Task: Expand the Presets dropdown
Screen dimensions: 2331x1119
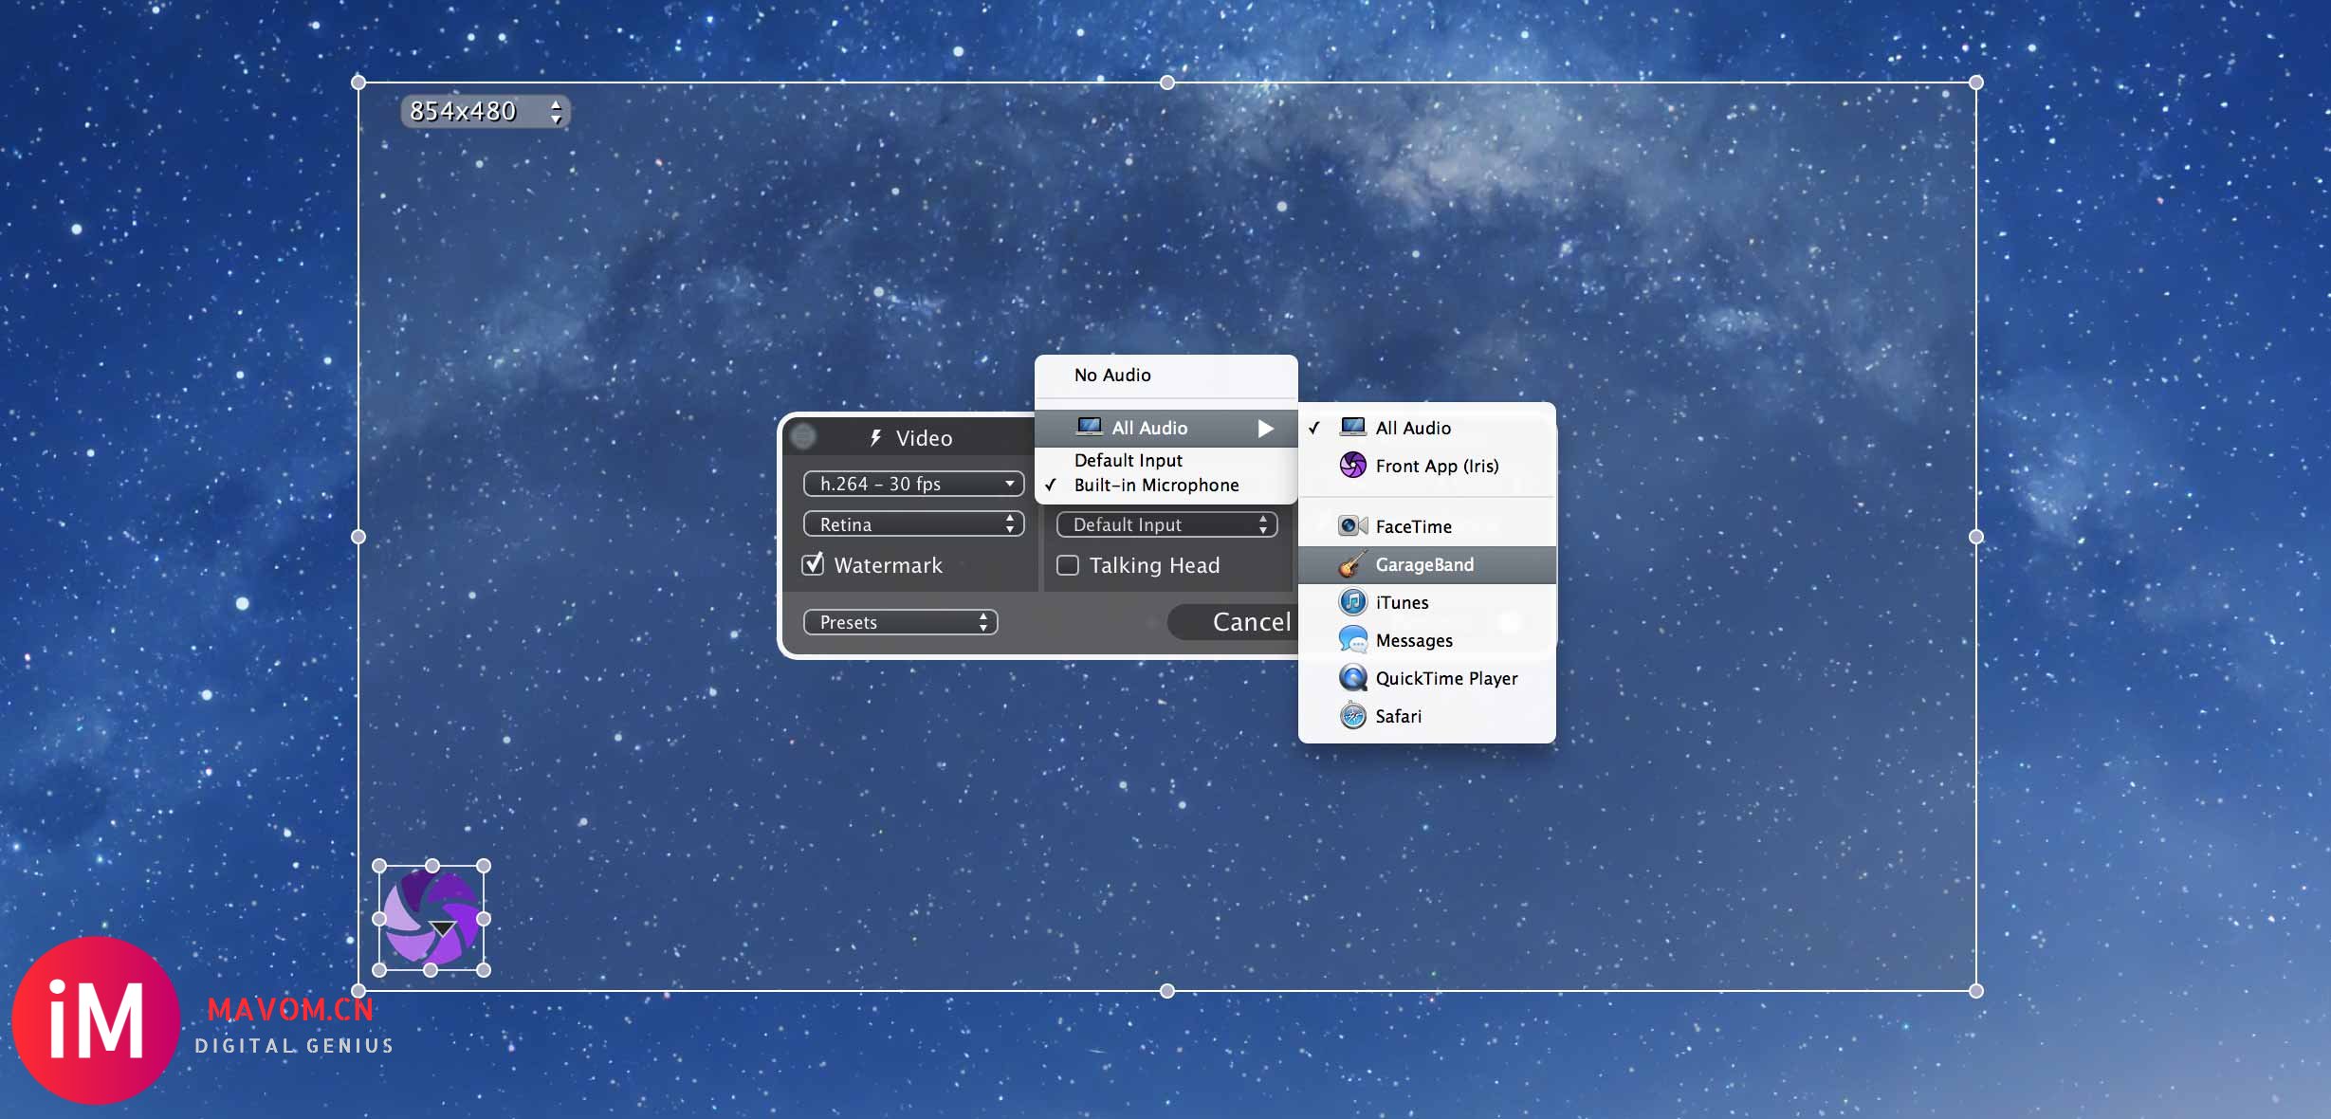Action: point(900,622)
